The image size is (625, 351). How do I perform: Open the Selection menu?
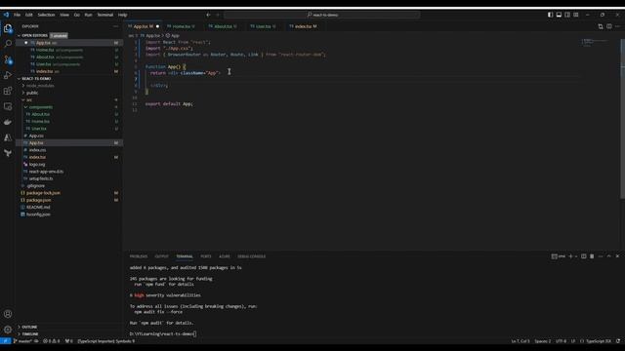tap(46, 15)
